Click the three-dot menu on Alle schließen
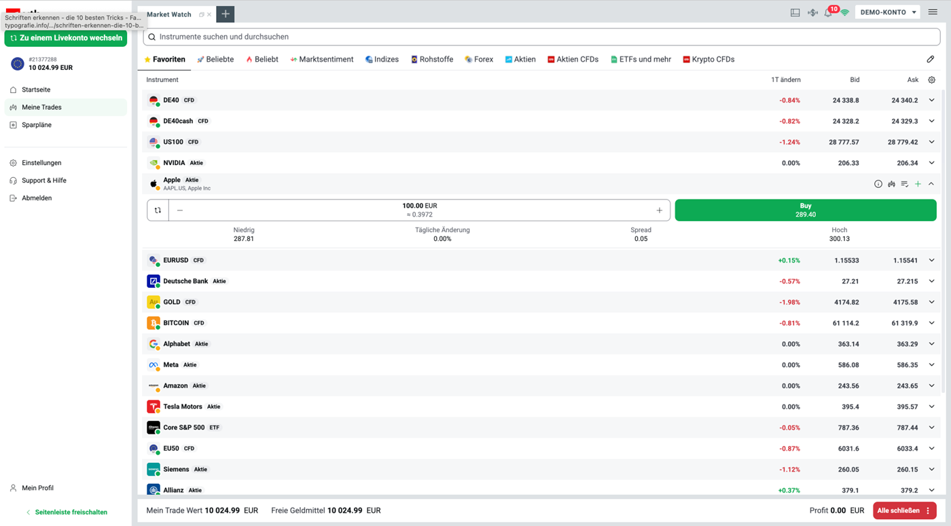Image resolution: width=951 pixels, height=526 pixels. click(x=928, y=510)
